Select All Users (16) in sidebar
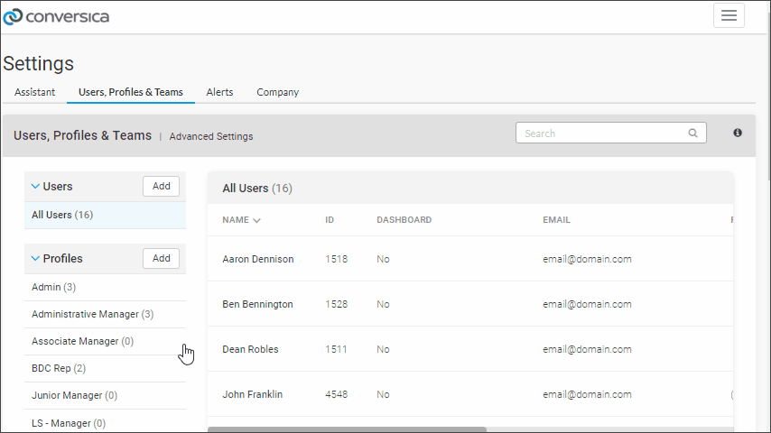The height and width of the screenshot is (433, 771). coord(106,216)
